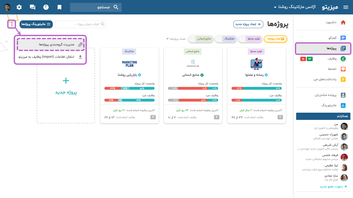353x198 pixels.
Task: Click the user profile avatar in header
Action: point(7,7)
